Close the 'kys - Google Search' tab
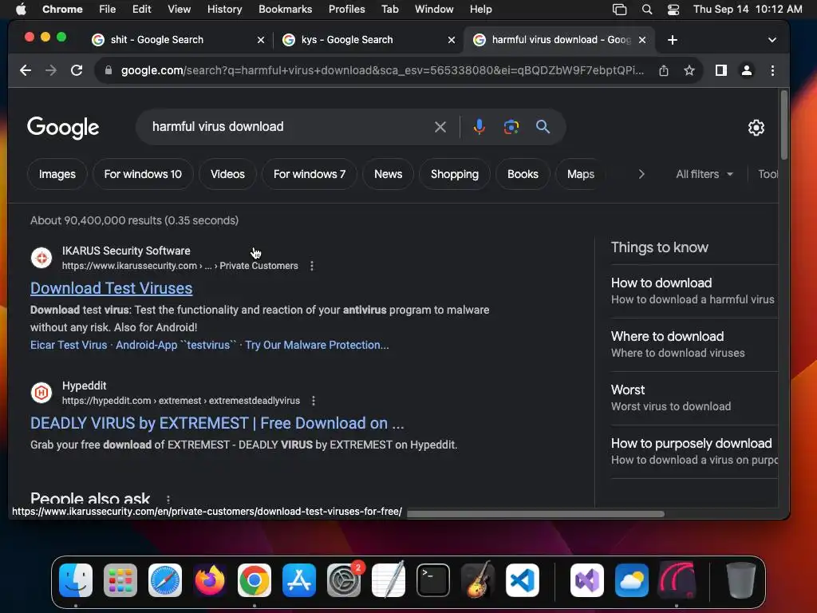817x613 pixels. (x=452, y=40)
